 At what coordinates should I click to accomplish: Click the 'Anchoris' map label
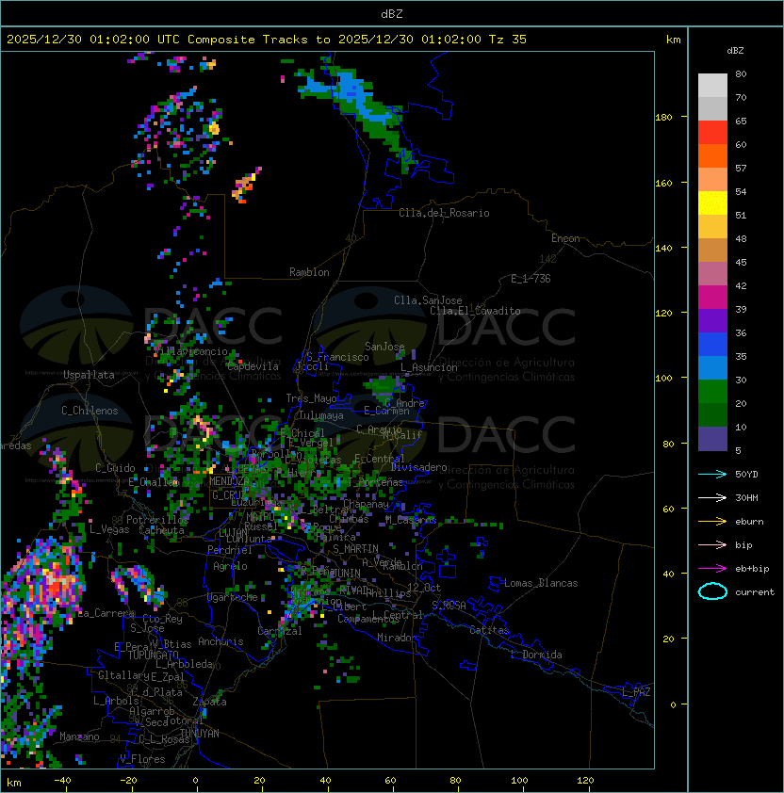coord(220,641)
